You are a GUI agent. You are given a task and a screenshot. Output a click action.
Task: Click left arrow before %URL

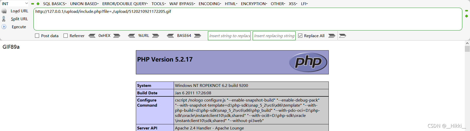pos(131,36)
